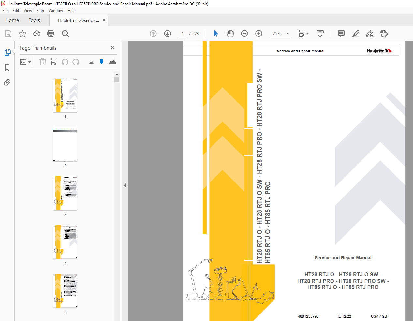Open the File menu
The width and height of the screenshot is (413, 321).
(x=5, y=11)
